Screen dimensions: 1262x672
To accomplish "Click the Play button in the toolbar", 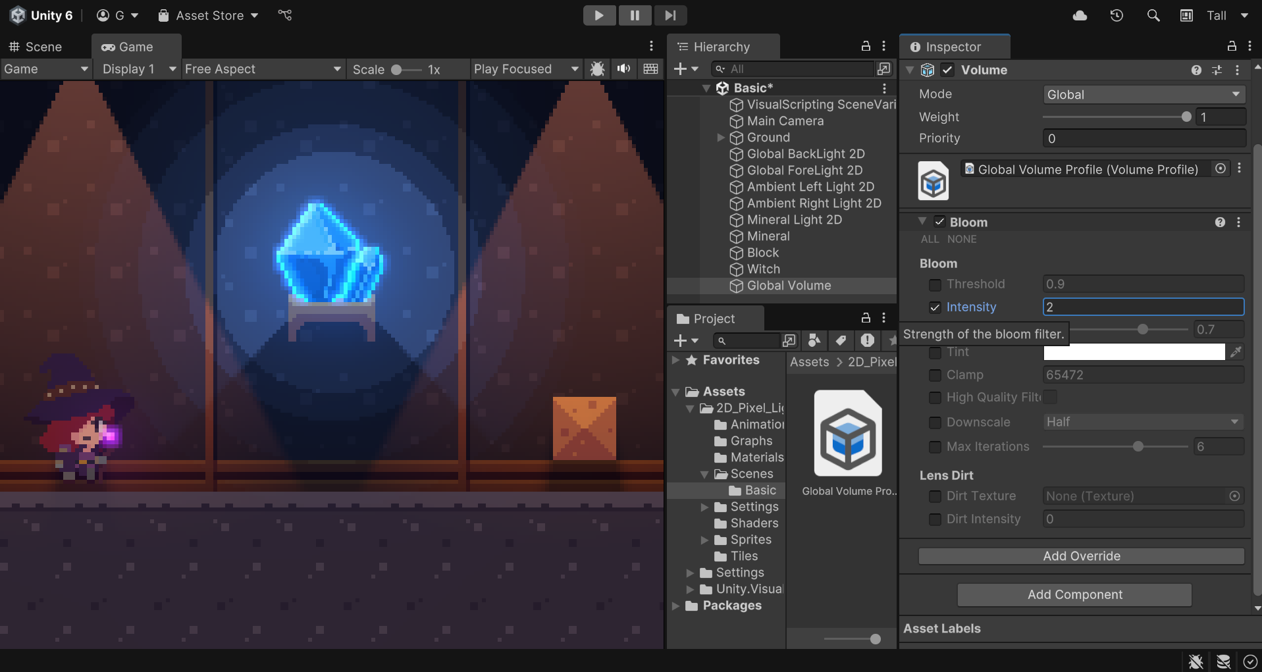I will click(x=599, y=15).
